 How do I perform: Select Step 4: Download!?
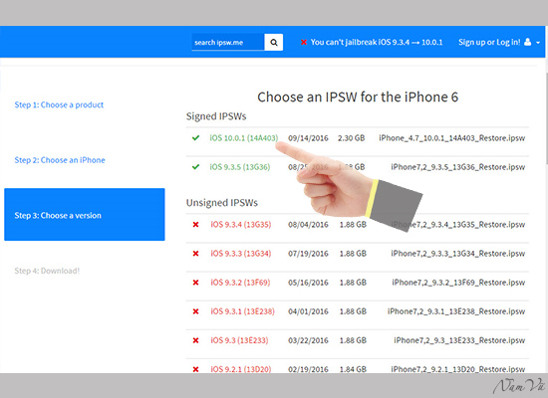pyautogui.click(x=47, y=271)
